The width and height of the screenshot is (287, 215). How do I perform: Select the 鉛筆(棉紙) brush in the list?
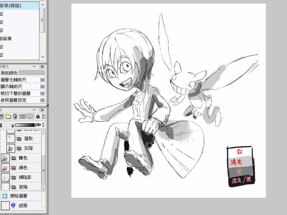18,5
